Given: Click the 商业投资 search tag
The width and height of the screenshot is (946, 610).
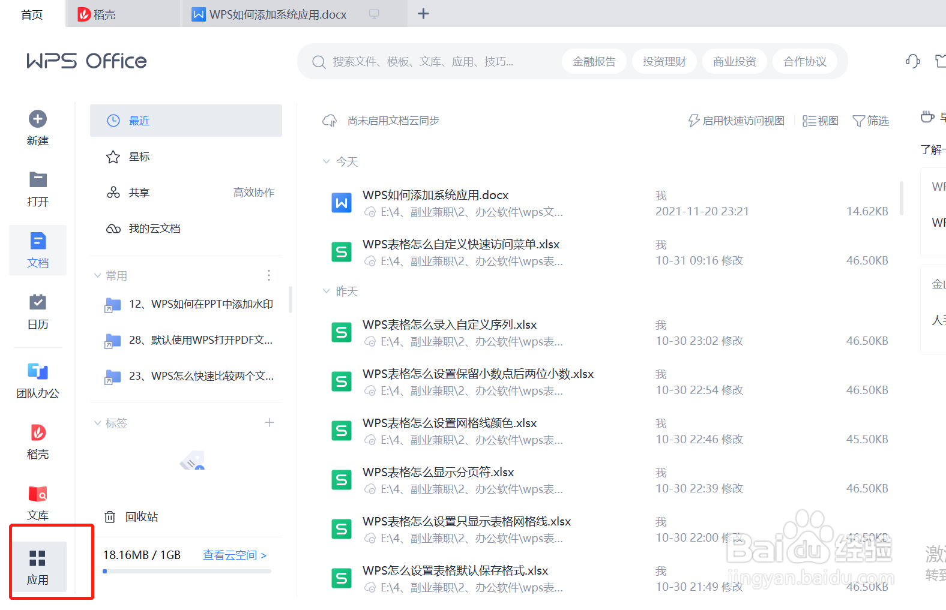Looking at the screenshot, I should pyautogui.click(x=735, y=61).
